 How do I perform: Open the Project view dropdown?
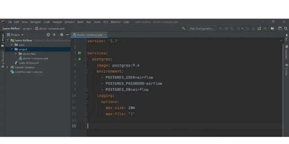17,35
